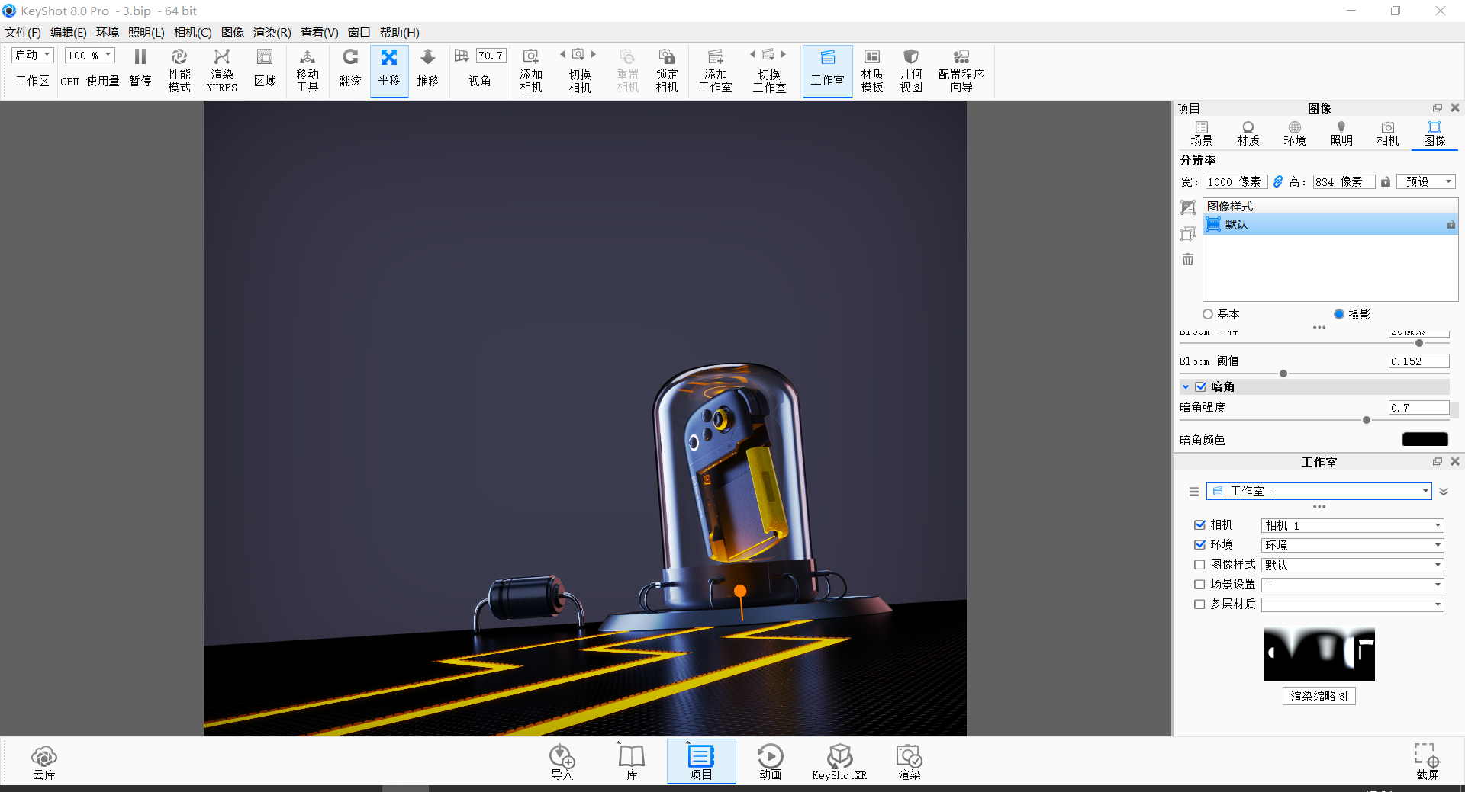Enable the 图像样式 checkbox in 工作室 panel

[x=1199, y=565]
